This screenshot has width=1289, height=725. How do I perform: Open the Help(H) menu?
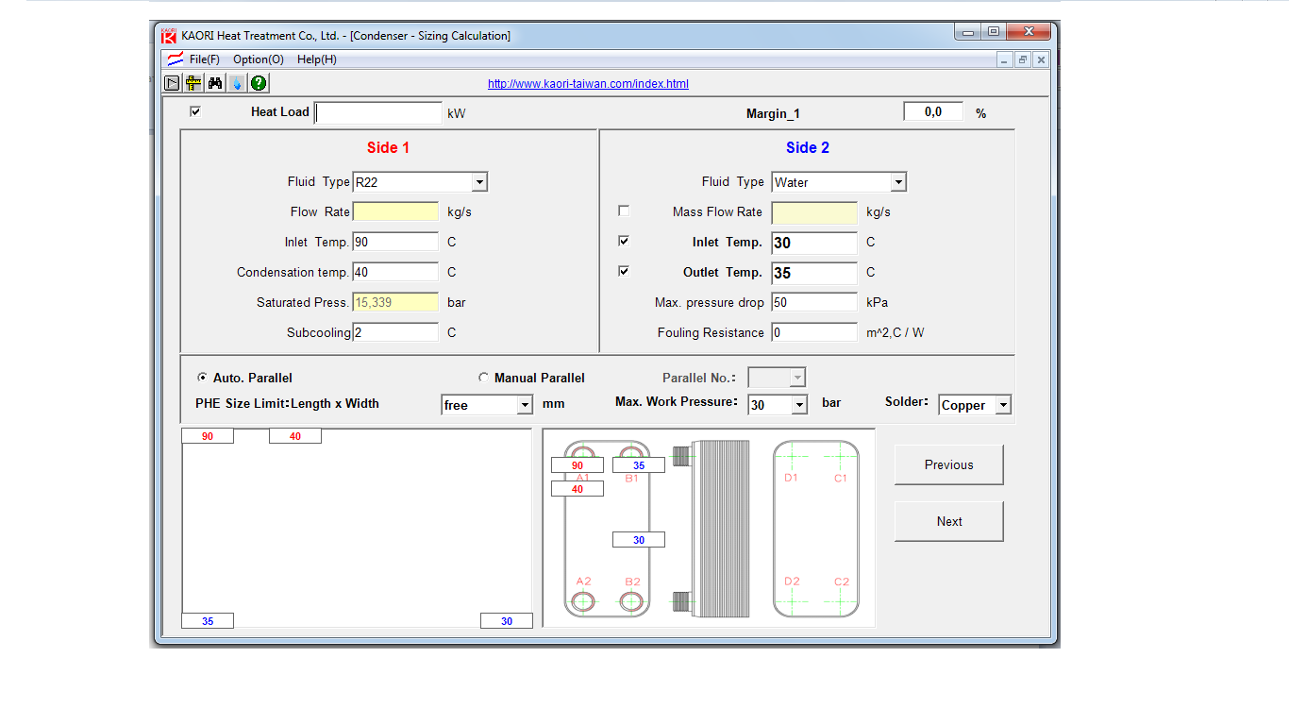click(x=317, y=59)
